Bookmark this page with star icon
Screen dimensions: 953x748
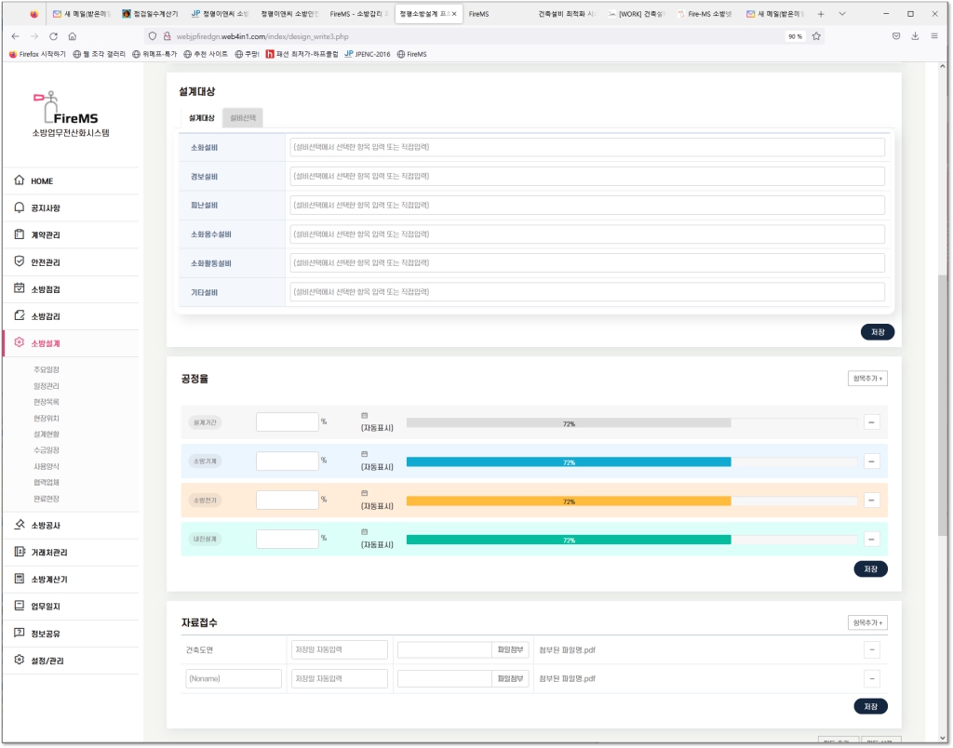click(x=816, y=36)
